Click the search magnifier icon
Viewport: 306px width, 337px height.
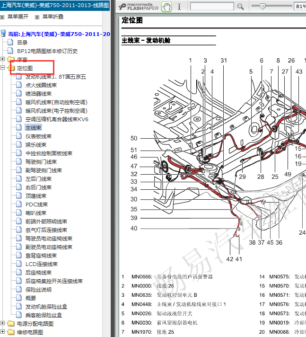pos(240,7)
